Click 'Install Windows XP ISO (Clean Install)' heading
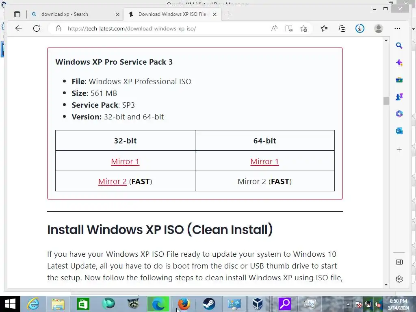416x312 pixels. [x=160, y=230]
